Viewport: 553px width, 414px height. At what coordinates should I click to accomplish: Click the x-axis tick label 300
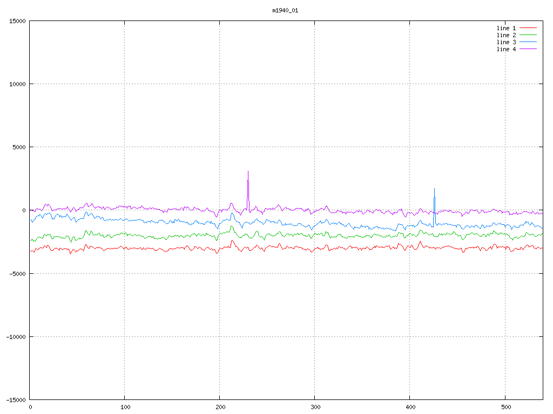315,407
